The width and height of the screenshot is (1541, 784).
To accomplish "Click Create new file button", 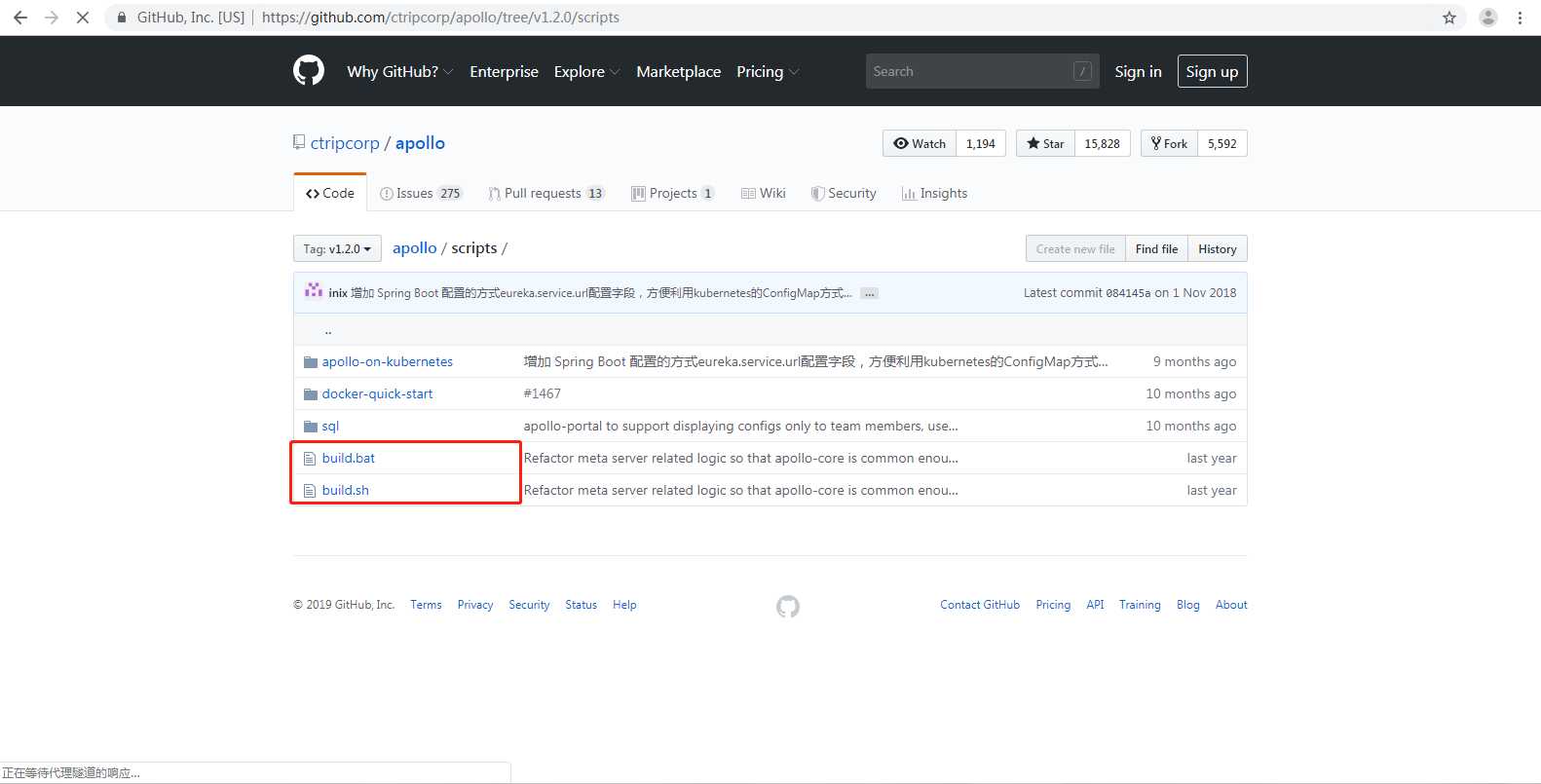I will [1075, 248].
